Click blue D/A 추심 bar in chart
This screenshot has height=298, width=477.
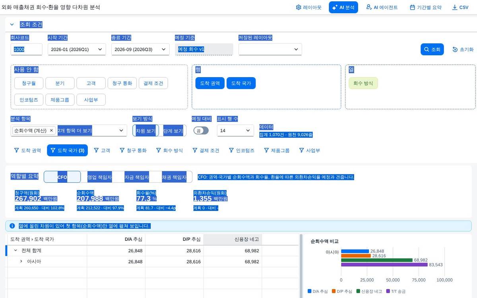coord(355,251)
